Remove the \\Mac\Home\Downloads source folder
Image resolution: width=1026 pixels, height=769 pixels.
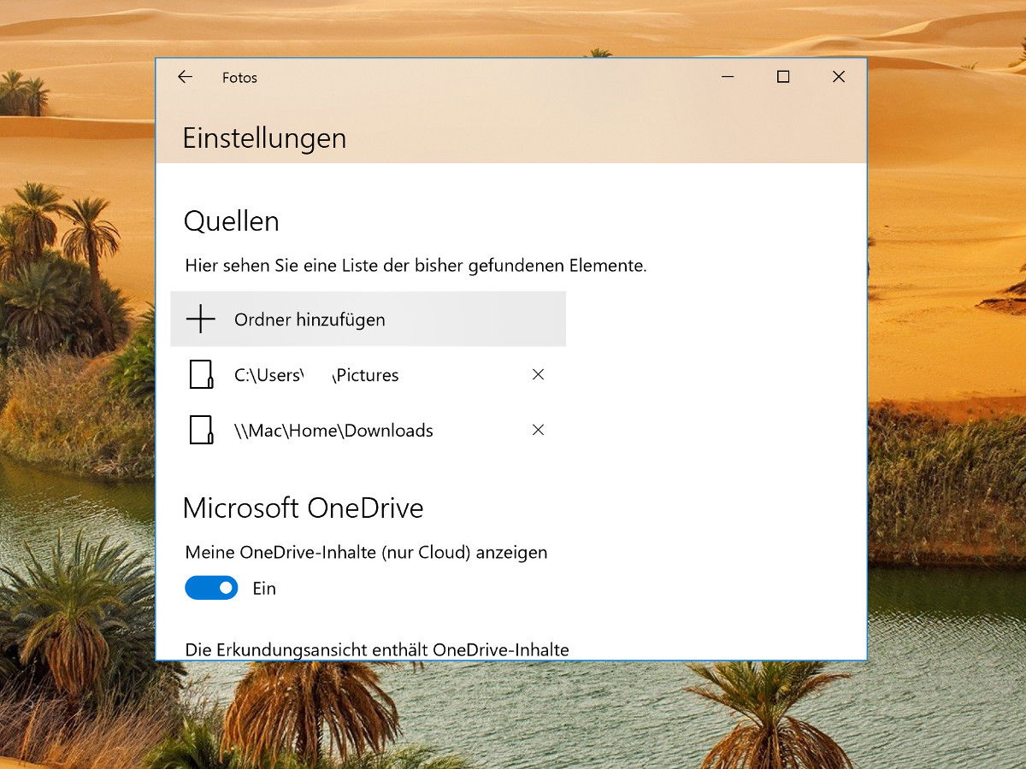pos(538,430)
